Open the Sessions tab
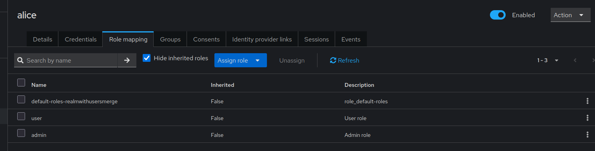595x151 pixels. (316, 39)
